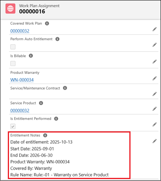The width and height of the screenshot is (161, 181).
Task: Edit the Product Warranty field
Action: pyautogui.click(x=154, y=78)
